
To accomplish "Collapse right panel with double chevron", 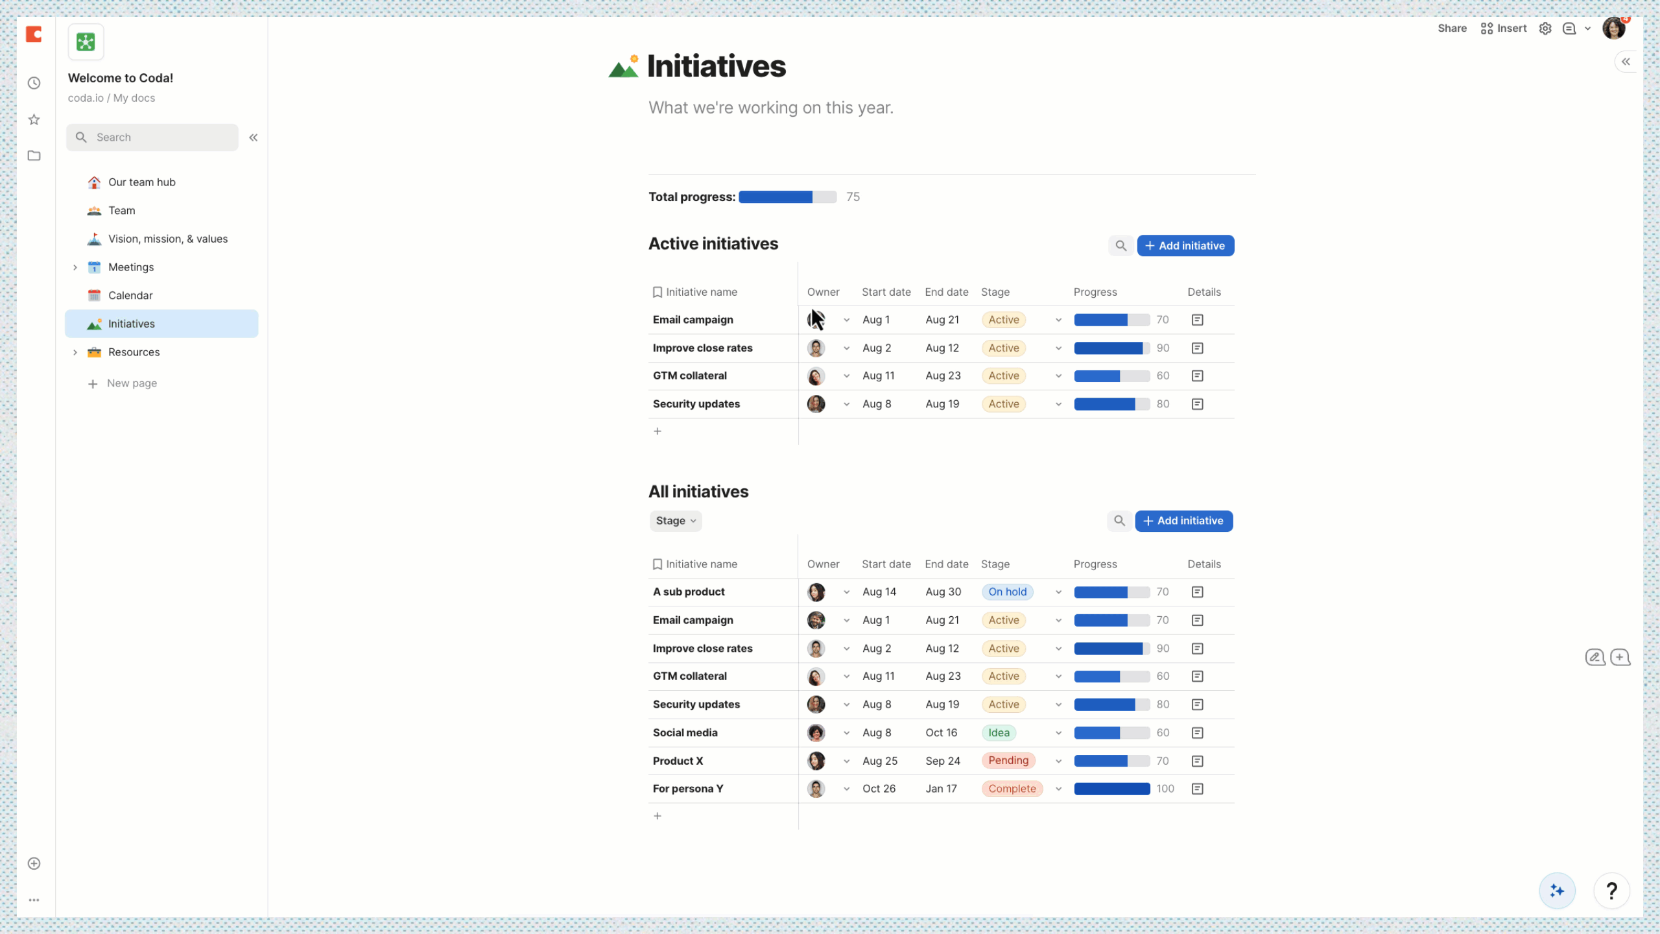I will click(x=1626, y=62).
